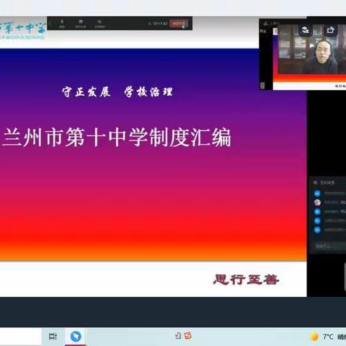Click the share arrow icon on the video overlay
The image size is (346, 346).
click(331, 30)
